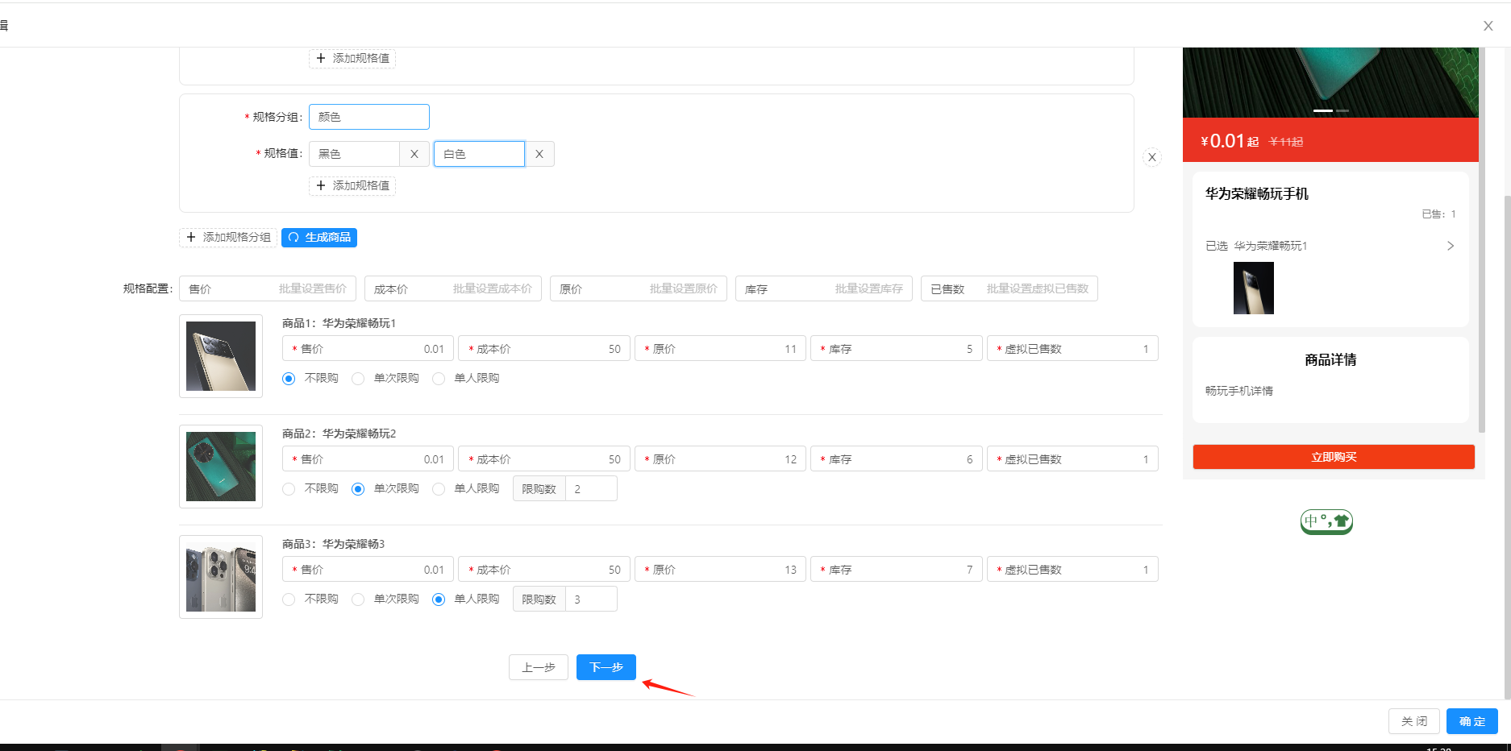This screenshot has height=751, width=1511.
Task: Click 商品3 phone thumbnail image
Action: pos(221,577)
